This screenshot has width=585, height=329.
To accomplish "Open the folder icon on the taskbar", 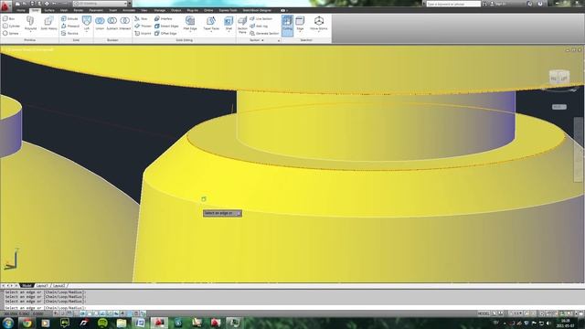I will (122, 323).
